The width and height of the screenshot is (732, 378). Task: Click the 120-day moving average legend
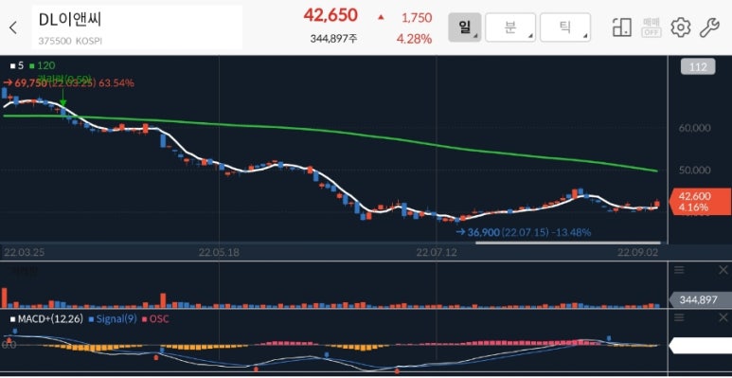pyautogui.click(x=42, y=66)
